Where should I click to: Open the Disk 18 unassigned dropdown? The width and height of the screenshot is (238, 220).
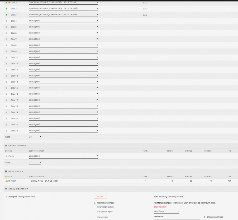(64, 106)
